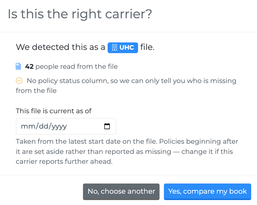Click the bold number 42
Viewport: 257px width, 205px height.
point(29,66)
